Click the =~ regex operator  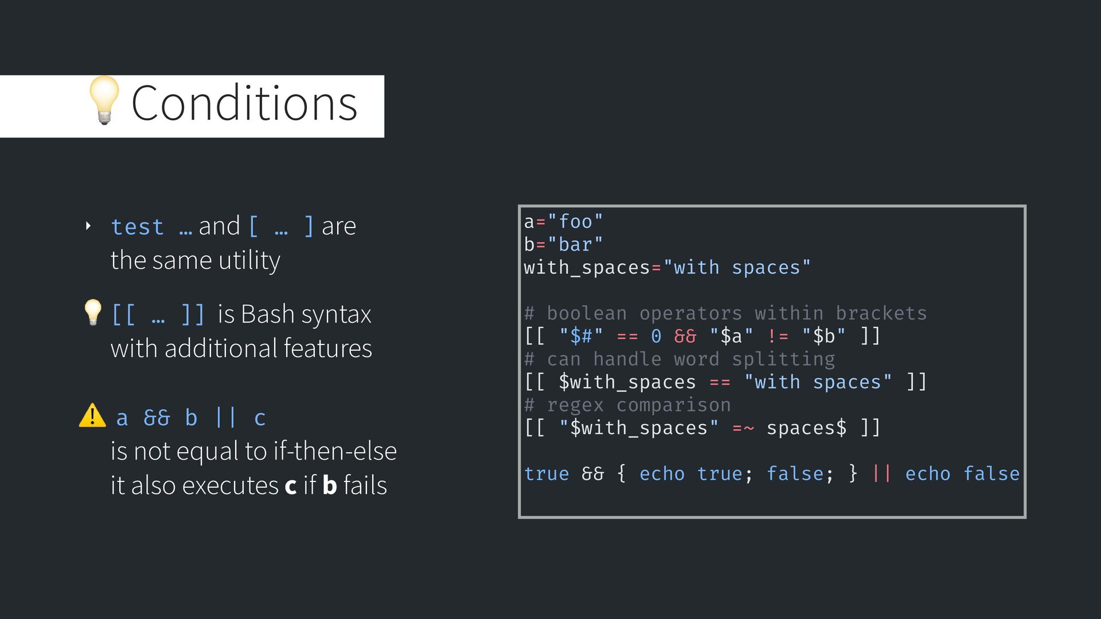pyautogui.click(x=743, y=428)
